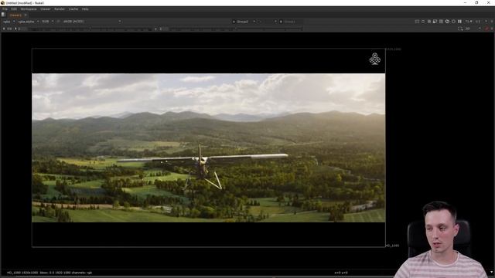Viewport: 495px width, 278px height.
Task: Click the third icon in the right viewer toolbar
Action: pos(429,22)
